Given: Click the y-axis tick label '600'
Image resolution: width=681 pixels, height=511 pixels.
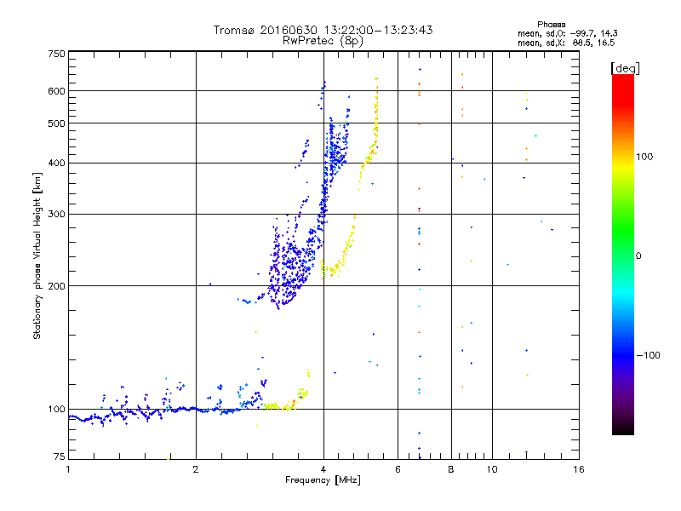Looking at the screenshot, I should pos(56,91).
